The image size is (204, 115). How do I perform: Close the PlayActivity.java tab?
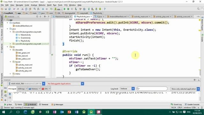(x=91, y=17)
